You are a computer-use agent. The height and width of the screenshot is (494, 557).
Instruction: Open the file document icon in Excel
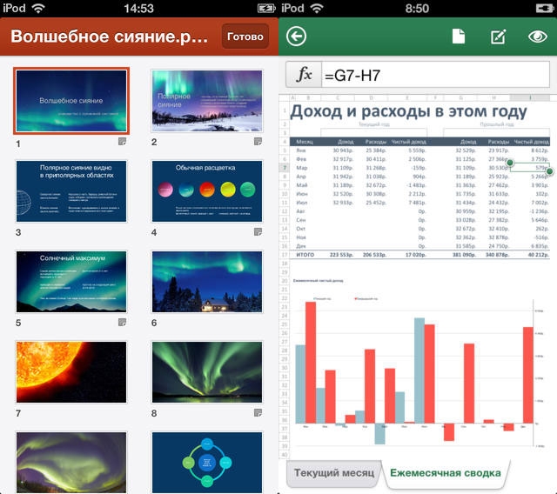[459, 37]
